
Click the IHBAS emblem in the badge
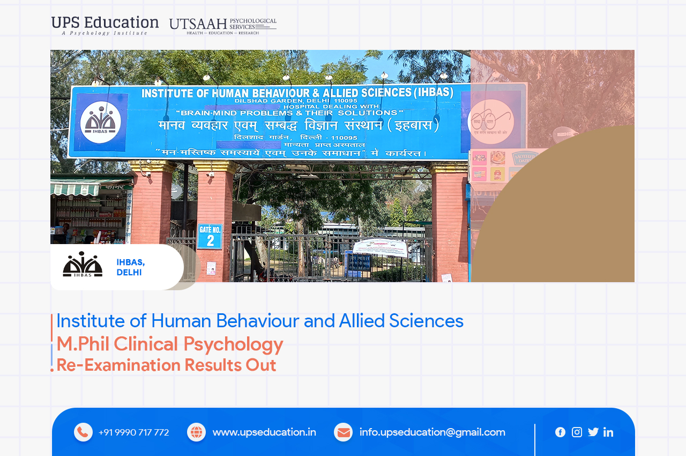pyautogui.click(x=83, y=264)
